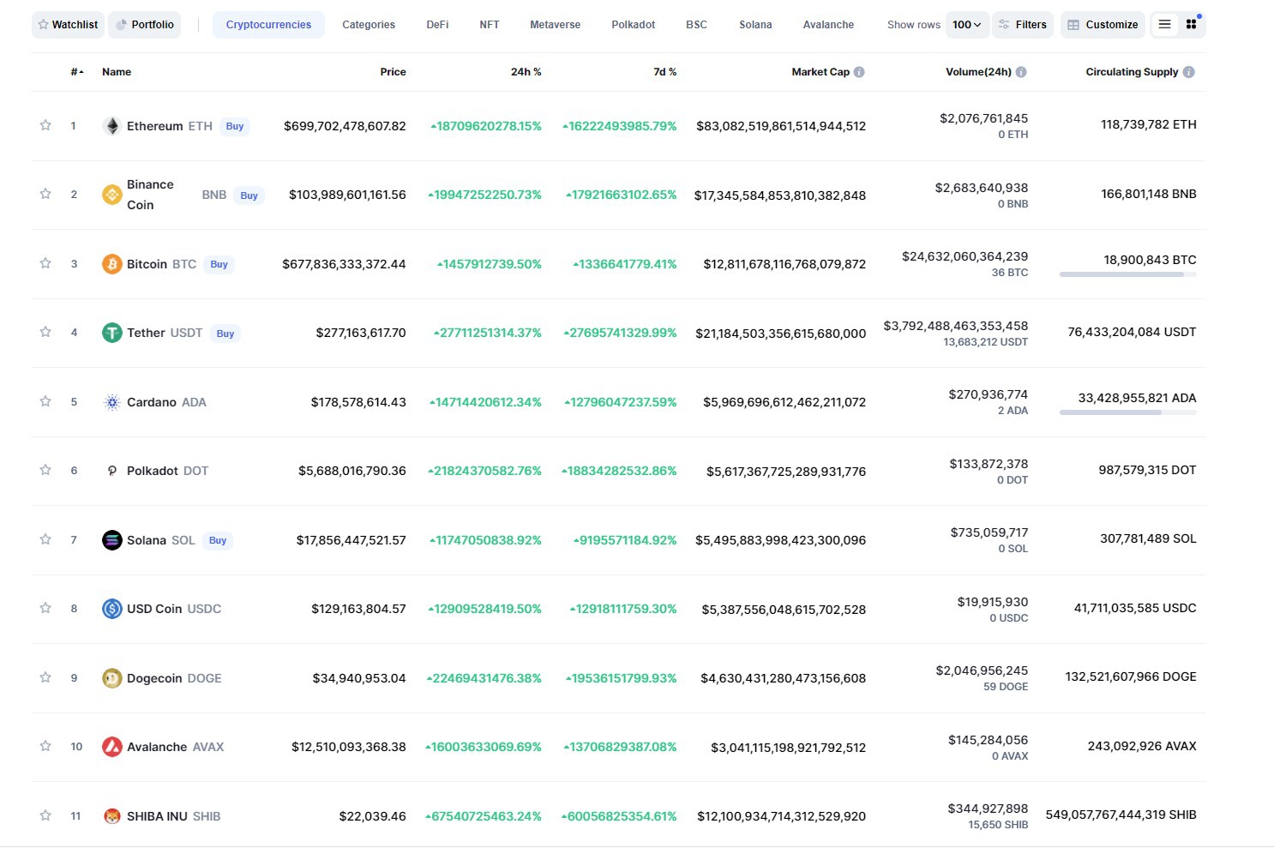
Task: Click Polkadot 24h change 21824370582.76%
Action: 485,471
